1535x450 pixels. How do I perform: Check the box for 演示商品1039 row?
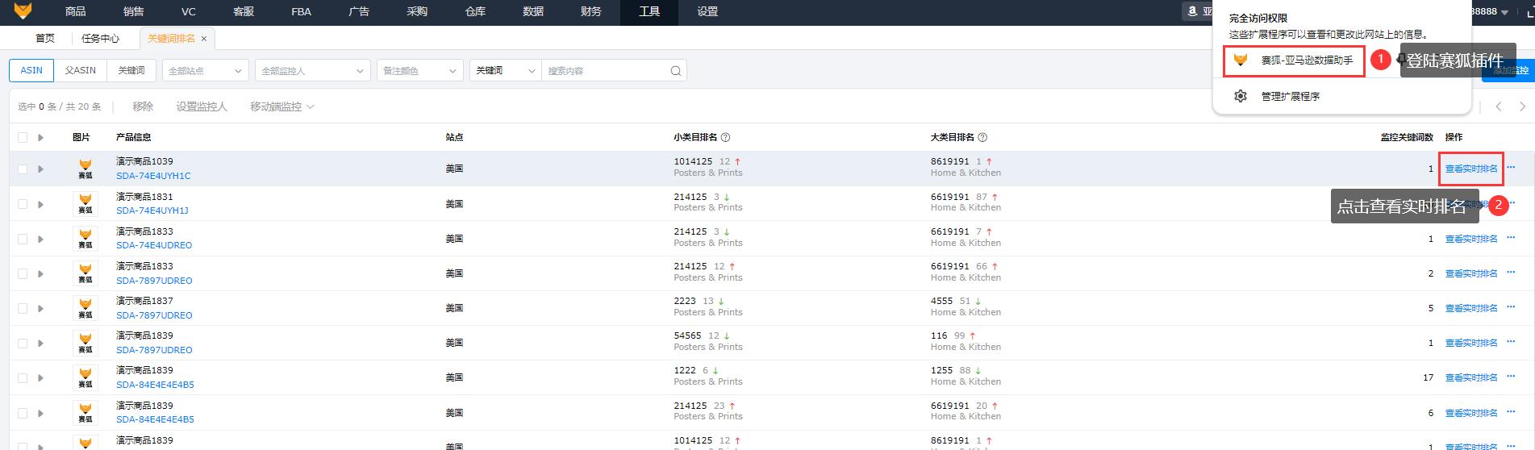pyautogui.click(x=23, y=169)
